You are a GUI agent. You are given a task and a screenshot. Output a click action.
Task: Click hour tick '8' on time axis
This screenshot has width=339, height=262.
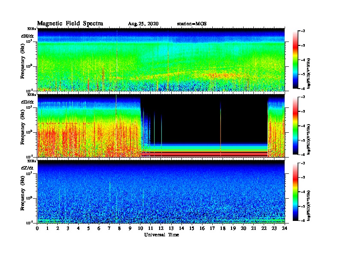[x=119, y=229]
